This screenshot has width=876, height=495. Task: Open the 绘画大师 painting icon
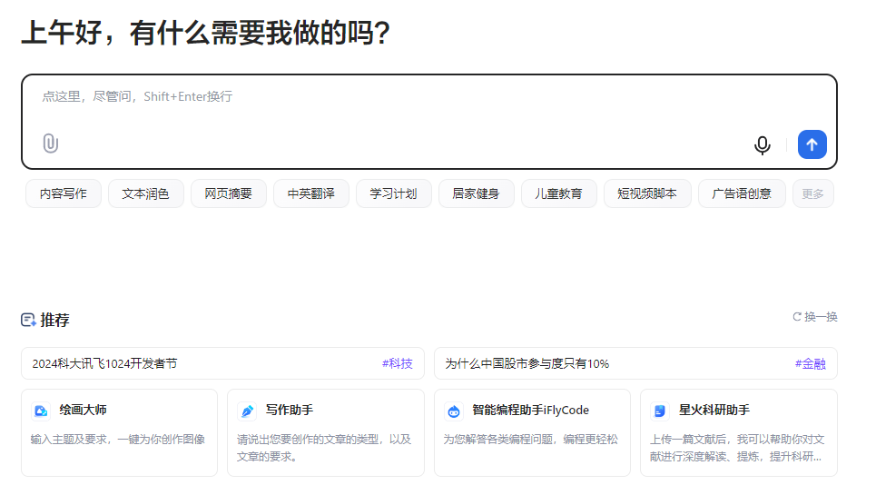pyautogui.click(x=41, y=411)
